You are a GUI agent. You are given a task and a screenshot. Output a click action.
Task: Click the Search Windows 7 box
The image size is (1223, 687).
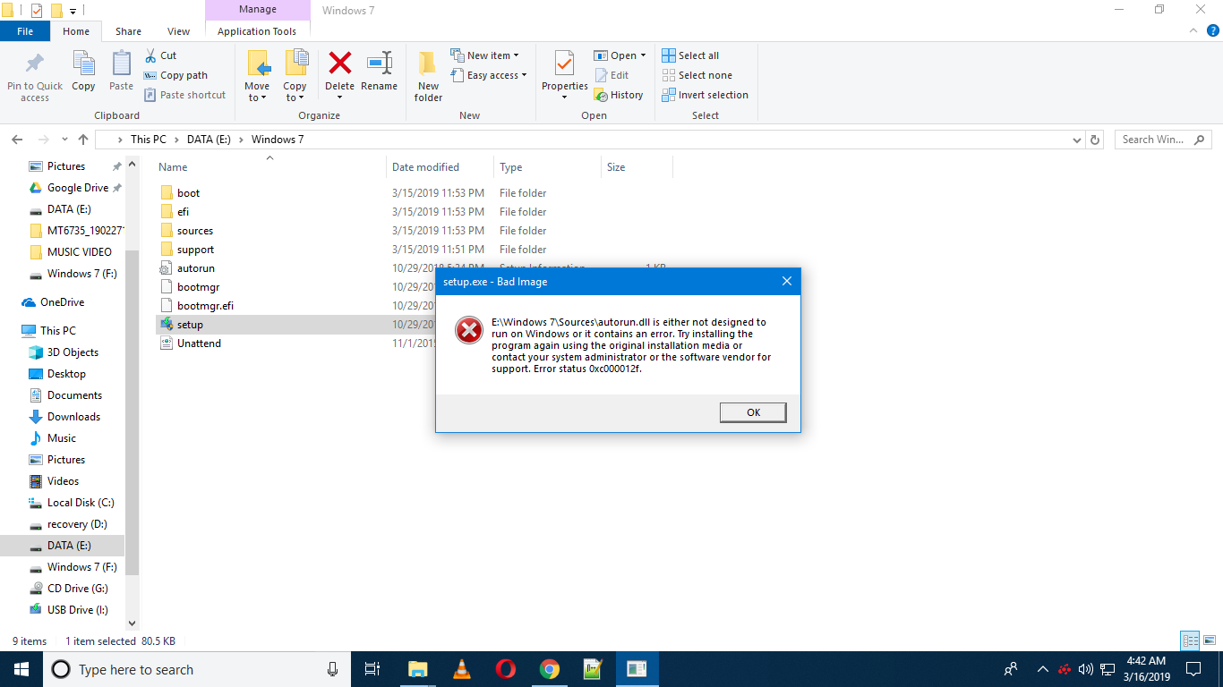click(1163, 140)
